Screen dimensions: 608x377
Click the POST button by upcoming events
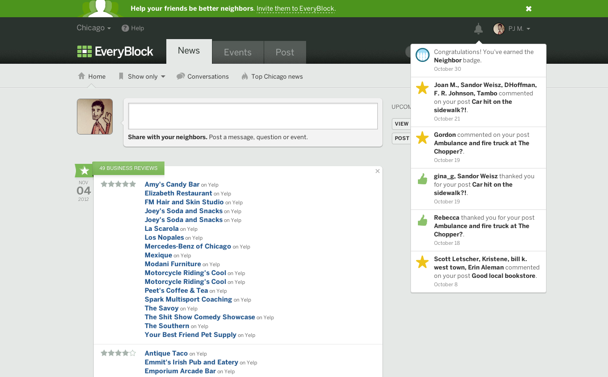tap(402, 138)
